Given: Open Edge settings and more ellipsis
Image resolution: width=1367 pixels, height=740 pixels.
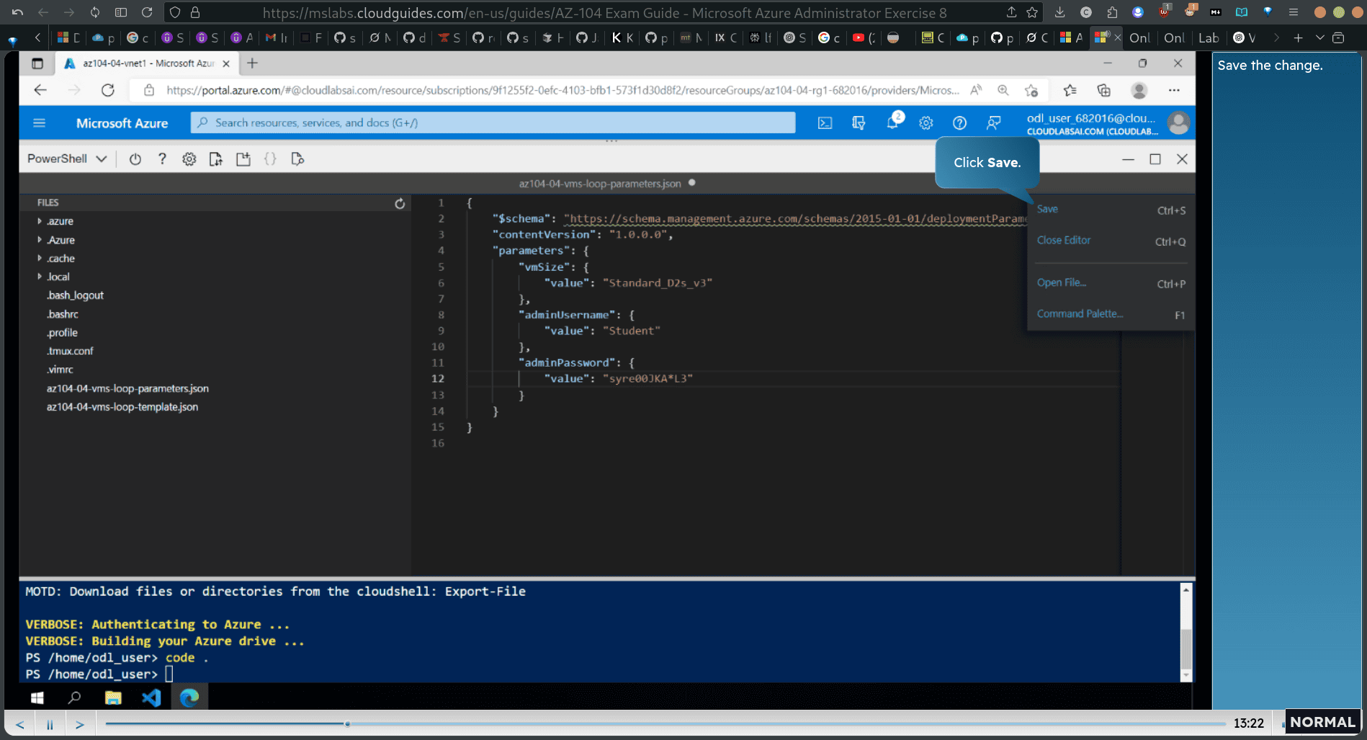Looking at the screenshot, I should [1174, 90].
